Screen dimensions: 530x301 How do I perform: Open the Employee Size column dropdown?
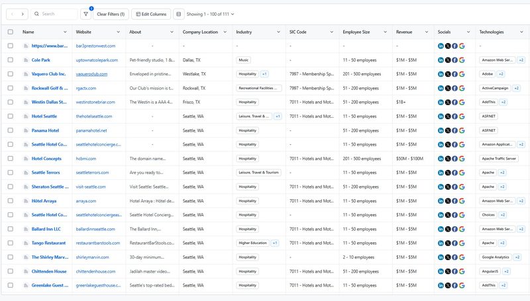385,32
